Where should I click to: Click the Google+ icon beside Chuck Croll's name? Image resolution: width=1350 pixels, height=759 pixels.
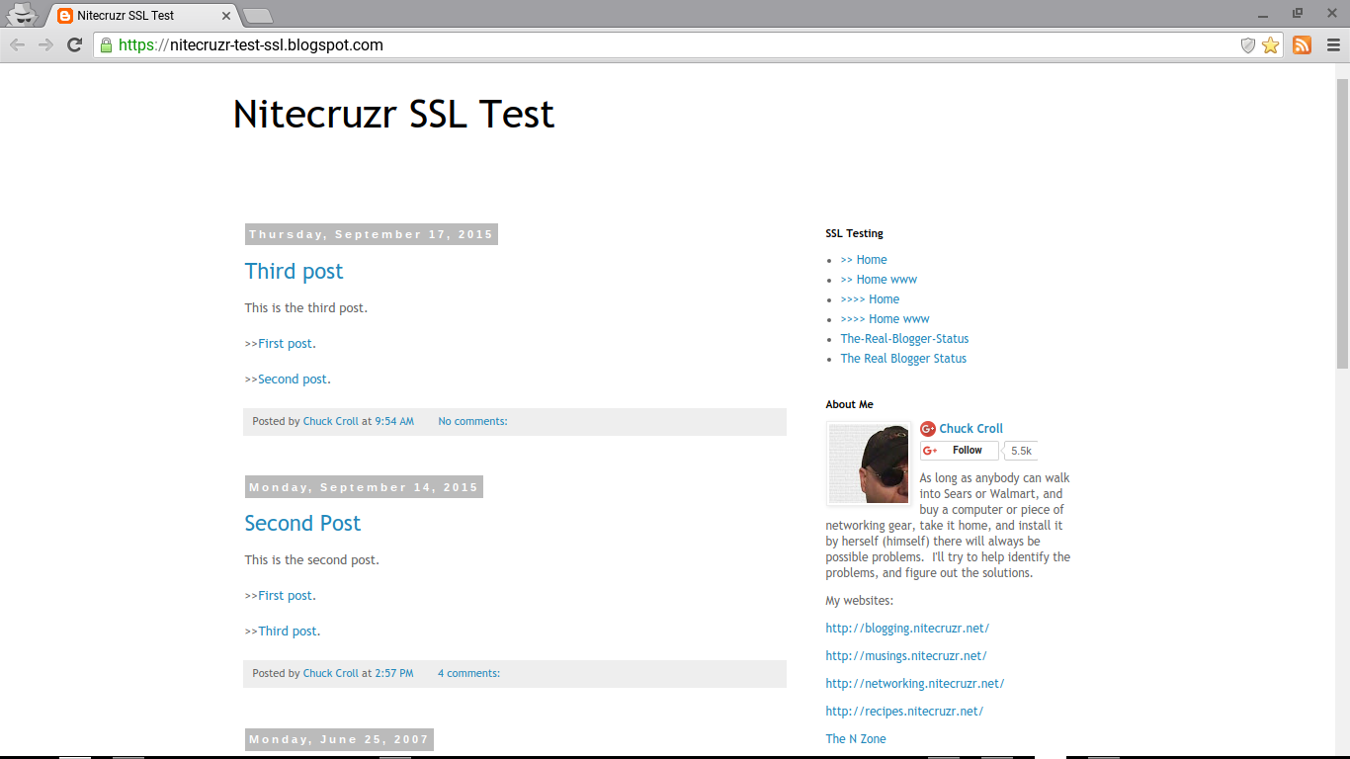(927, 429)
